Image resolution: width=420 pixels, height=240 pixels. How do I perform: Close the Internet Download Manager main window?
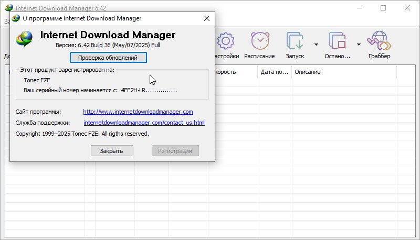pyautogui.click(x=407, y=8)
